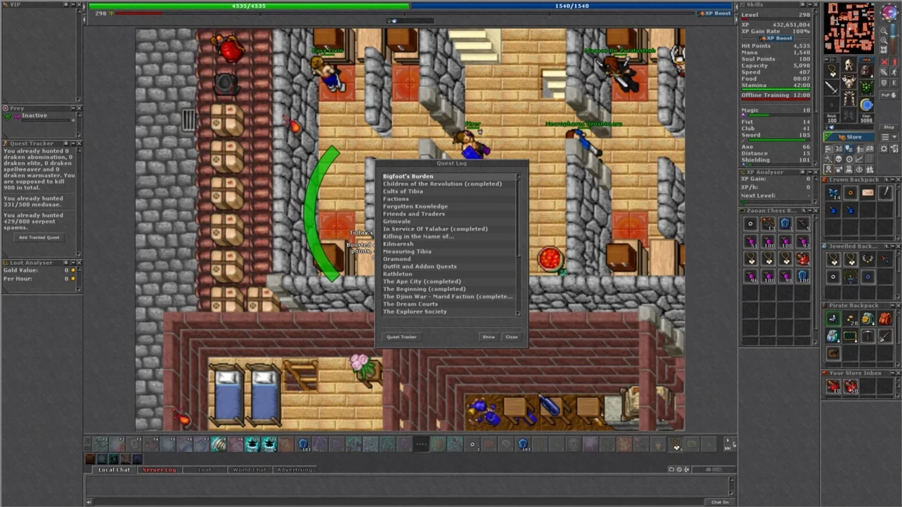This screenshot has width=902, height=507.
Task: Click the purple orb above minimap controls
Action: point(889,12)
